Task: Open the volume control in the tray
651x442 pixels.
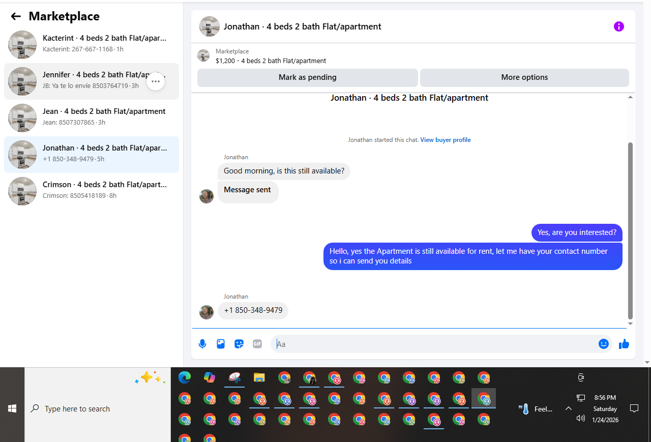Action: point(580,418)
